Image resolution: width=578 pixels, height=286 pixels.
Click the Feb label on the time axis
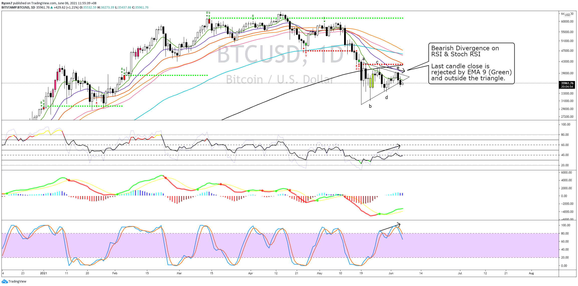point(115,273)
